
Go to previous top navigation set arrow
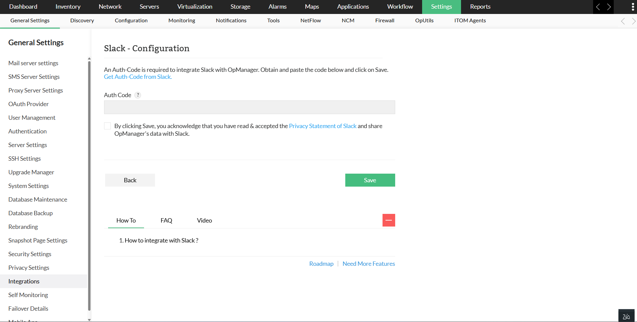tap(598, 7)
